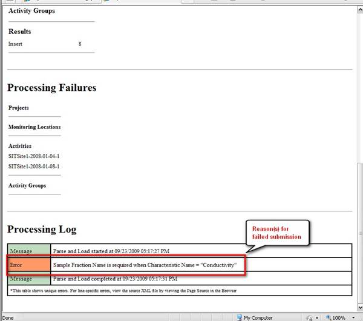Screen dimensions: 363x321
Task: Click activity SITSite1-2008-01-08-1
Action: (34, 166)
